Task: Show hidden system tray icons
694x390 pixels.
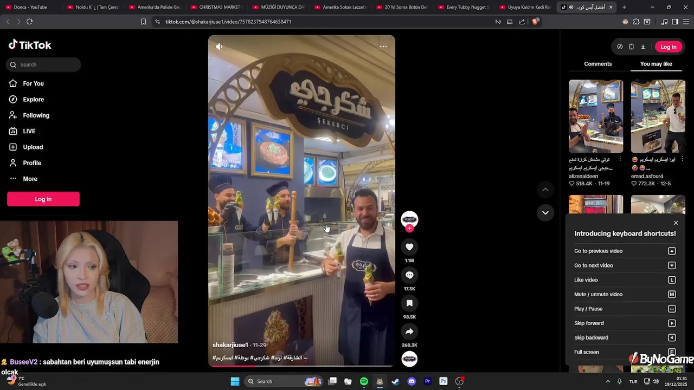Action: [x=607, y=381]
